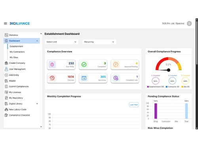Screen dimensions: 198x148
Task: Open the user avatar S
Action: click(189, 24)
